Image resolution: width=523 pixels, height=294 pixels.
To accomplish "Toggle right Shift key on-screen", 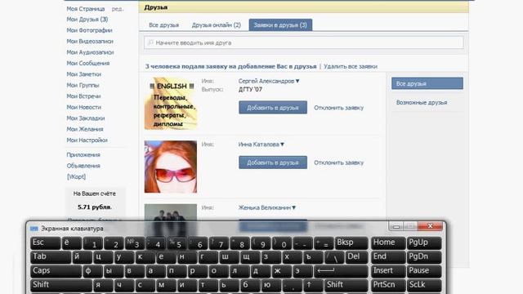I will [346, 285].
